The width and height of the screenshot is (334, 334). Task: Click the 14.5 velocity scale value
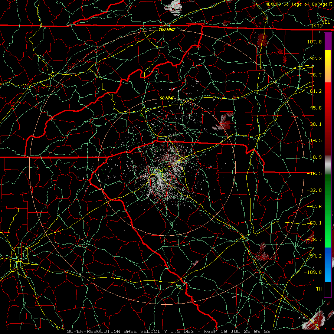316,141
